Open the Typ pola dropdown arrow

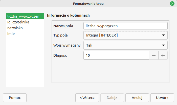pos(163,35)
